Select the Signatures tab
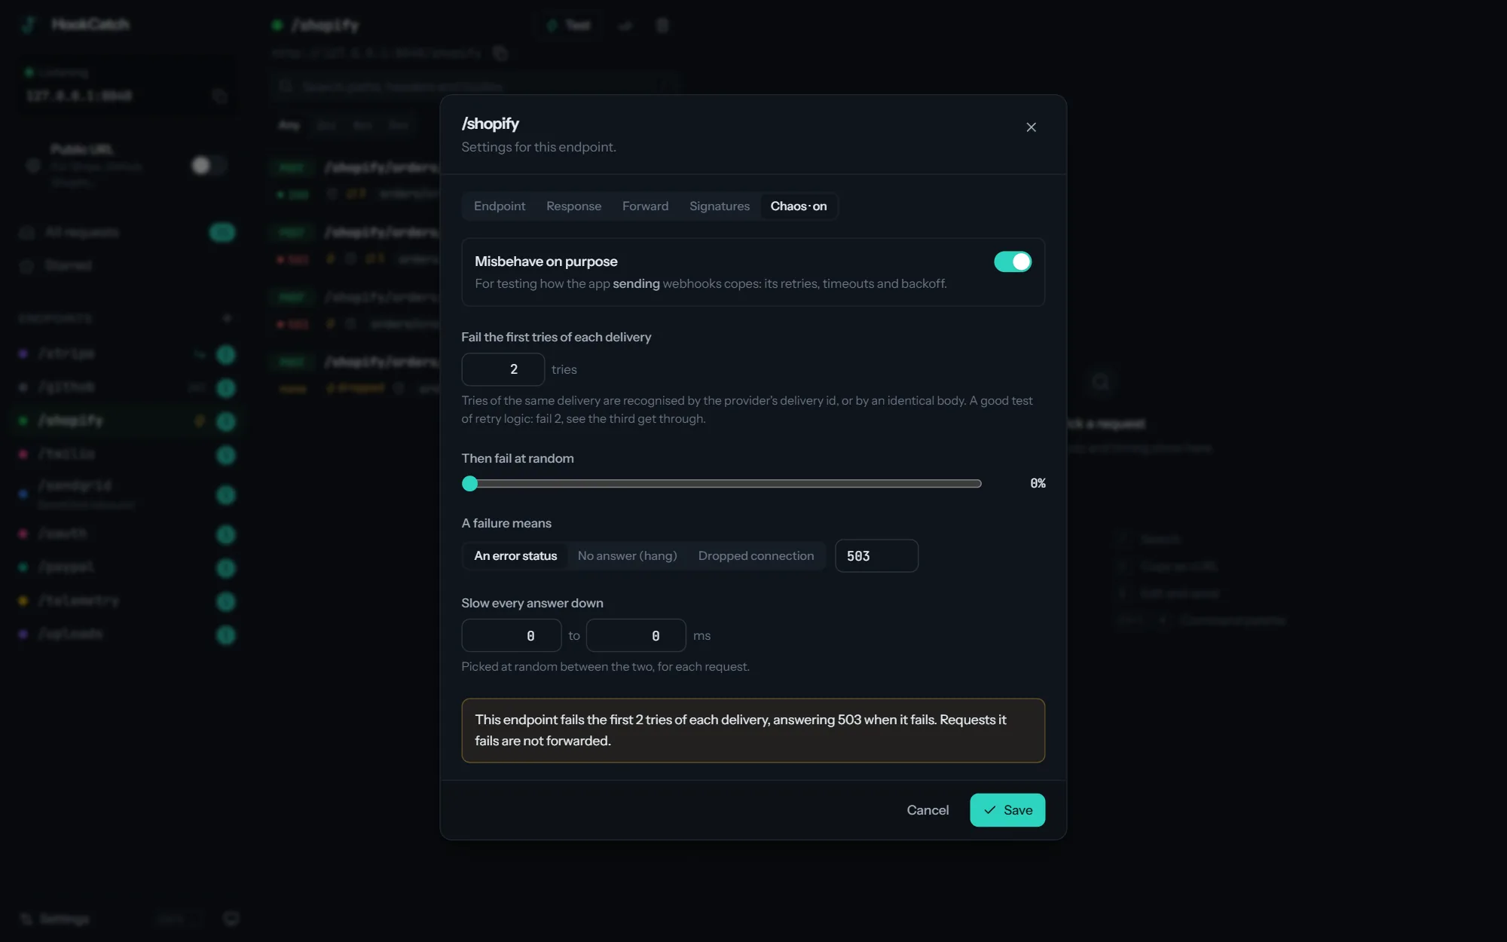1507x942 pixels. coord(719,206)
